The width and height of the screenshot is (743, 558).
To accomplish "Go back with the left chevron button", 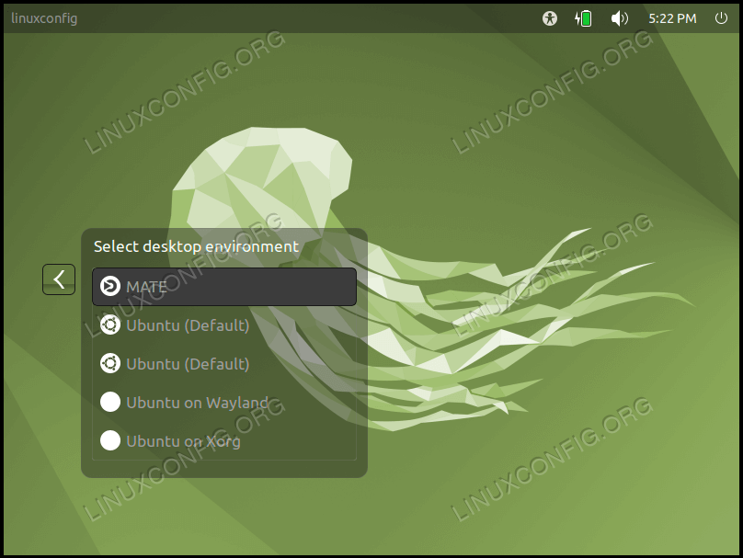I will pos(59,279).
